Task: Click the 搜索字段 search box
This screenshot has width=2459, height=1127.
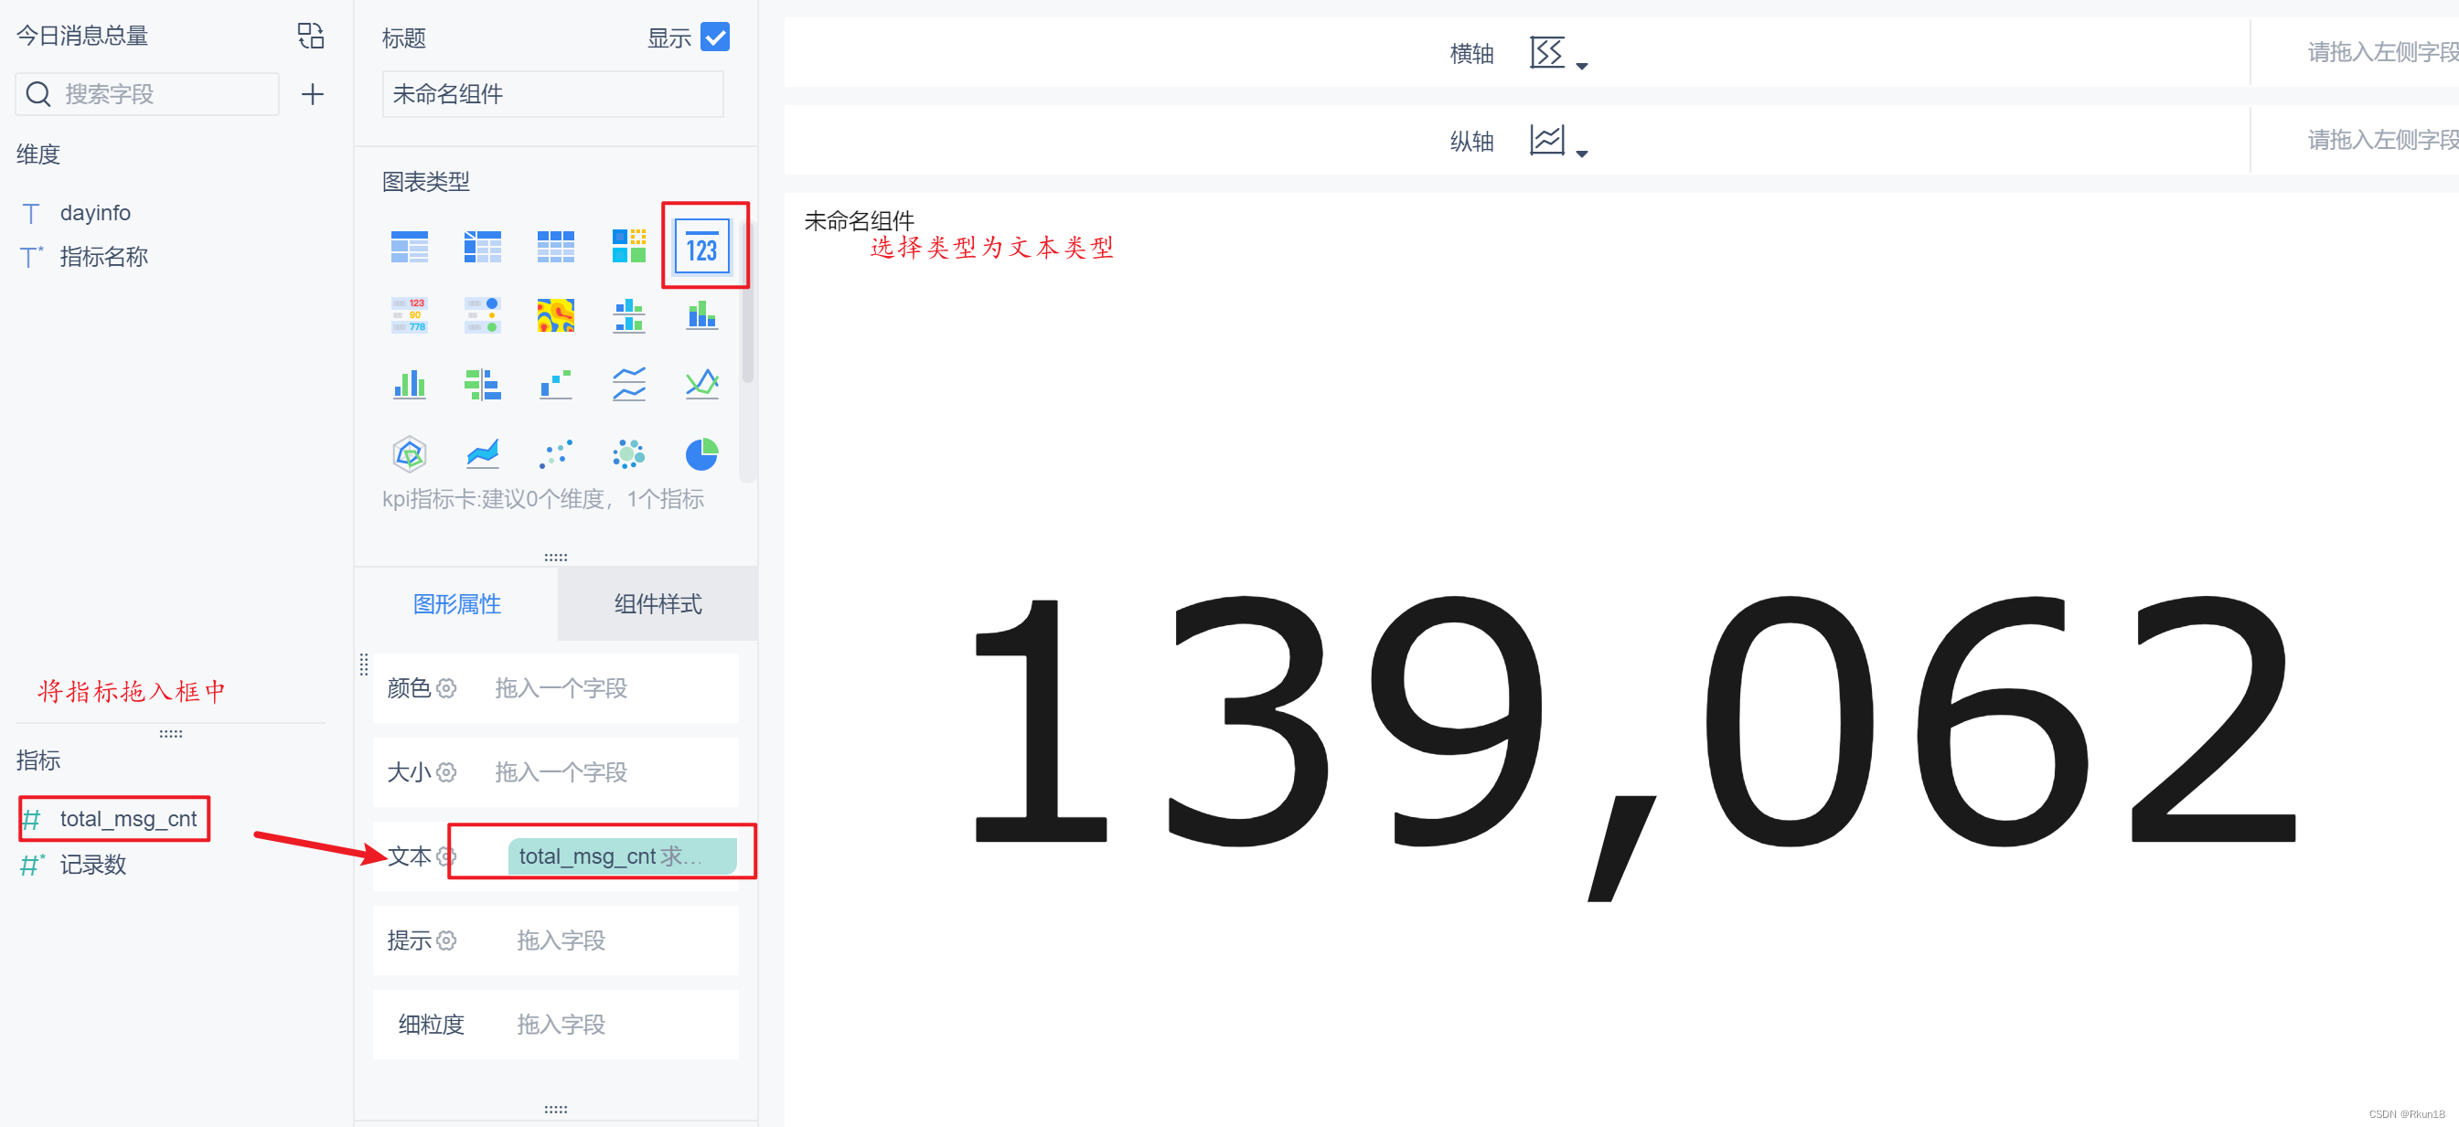Action: pos(147,93)
